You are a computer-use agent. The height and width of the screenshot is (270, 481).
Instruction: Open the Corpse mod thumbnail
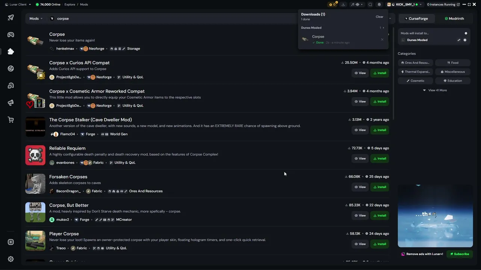pyautogui.click(x=35, y=40)
